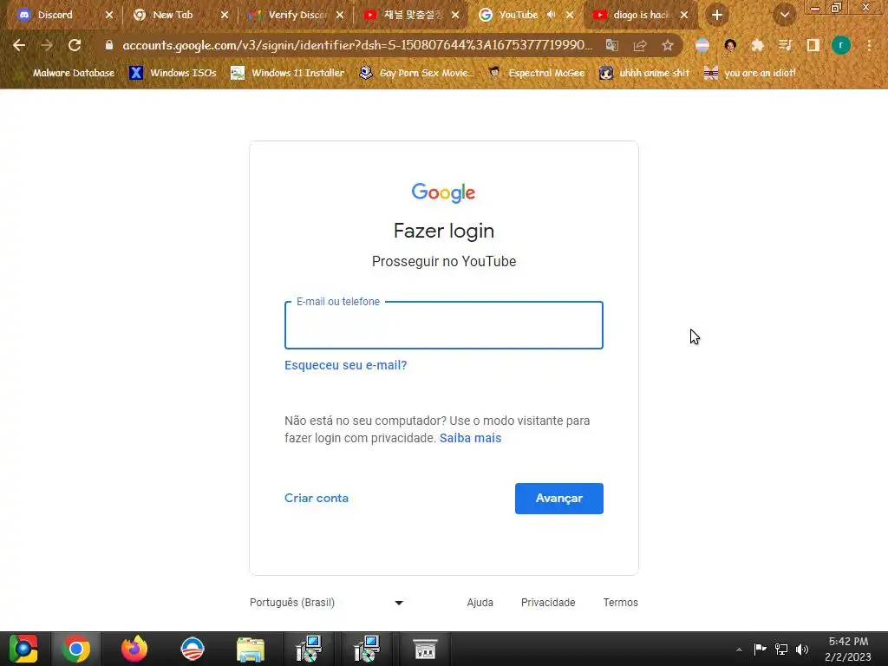Open uhhh anime bookmark
Viewport: 888px width, 666px height.
click(x=644, y=73)
